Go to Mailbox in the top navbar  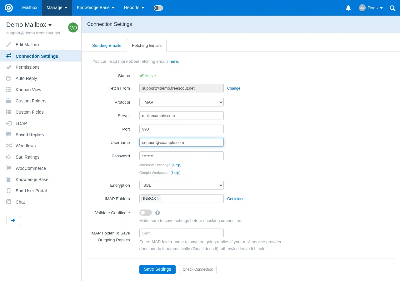(30, 8)
